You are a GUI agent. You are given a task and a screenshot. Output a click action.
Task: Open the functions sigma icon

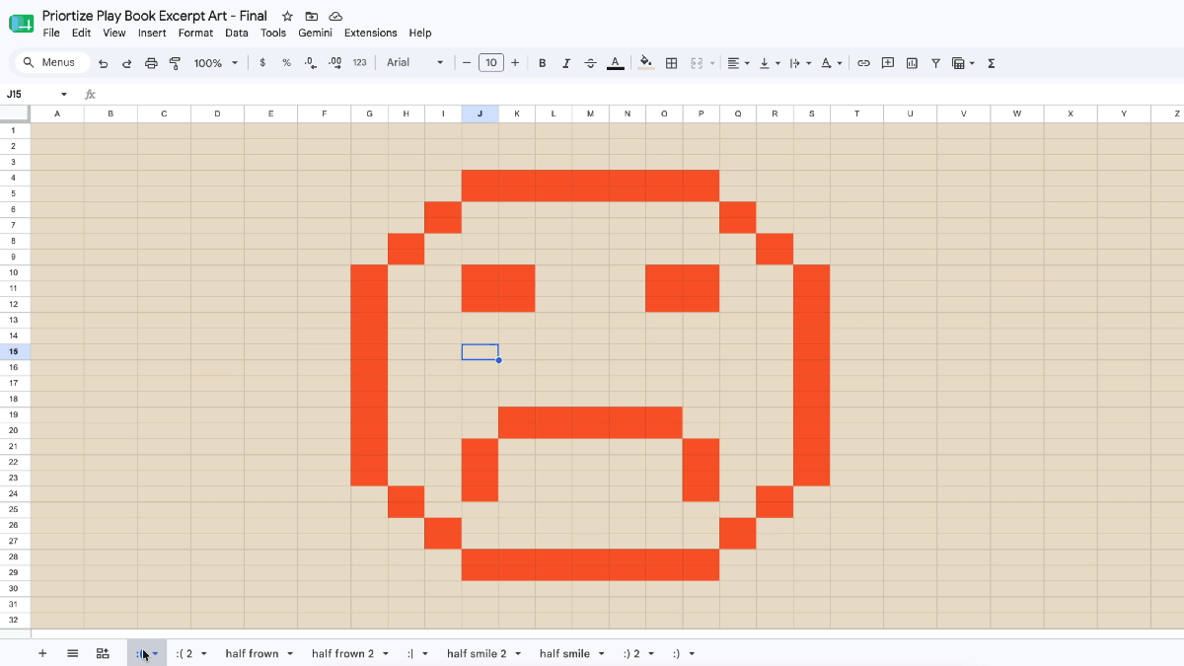(x=992, y=63)
